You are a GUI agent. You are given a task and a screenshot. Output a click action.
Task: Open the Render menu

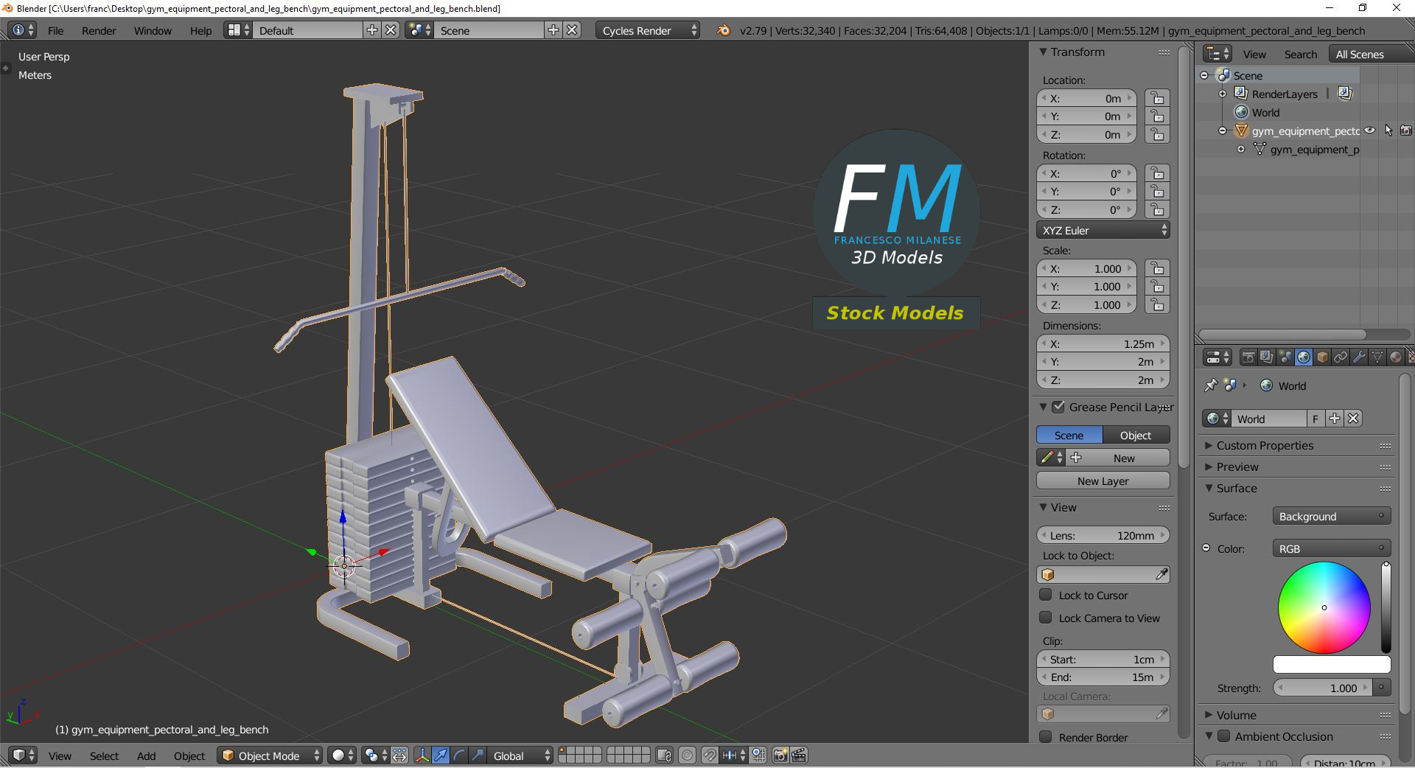[99, 30]
